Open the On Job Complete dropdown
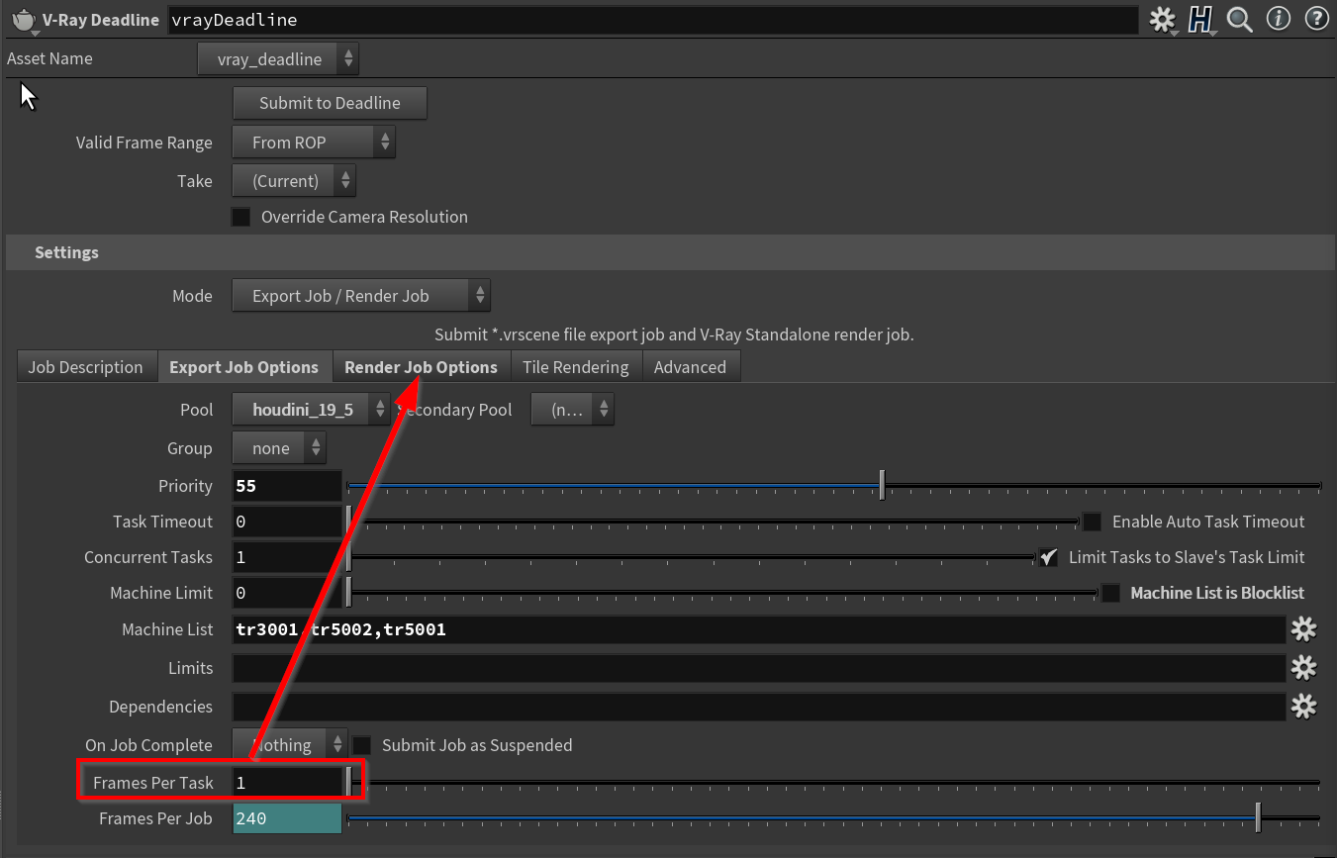The image size is (1337, 858). tap(290, 745)
